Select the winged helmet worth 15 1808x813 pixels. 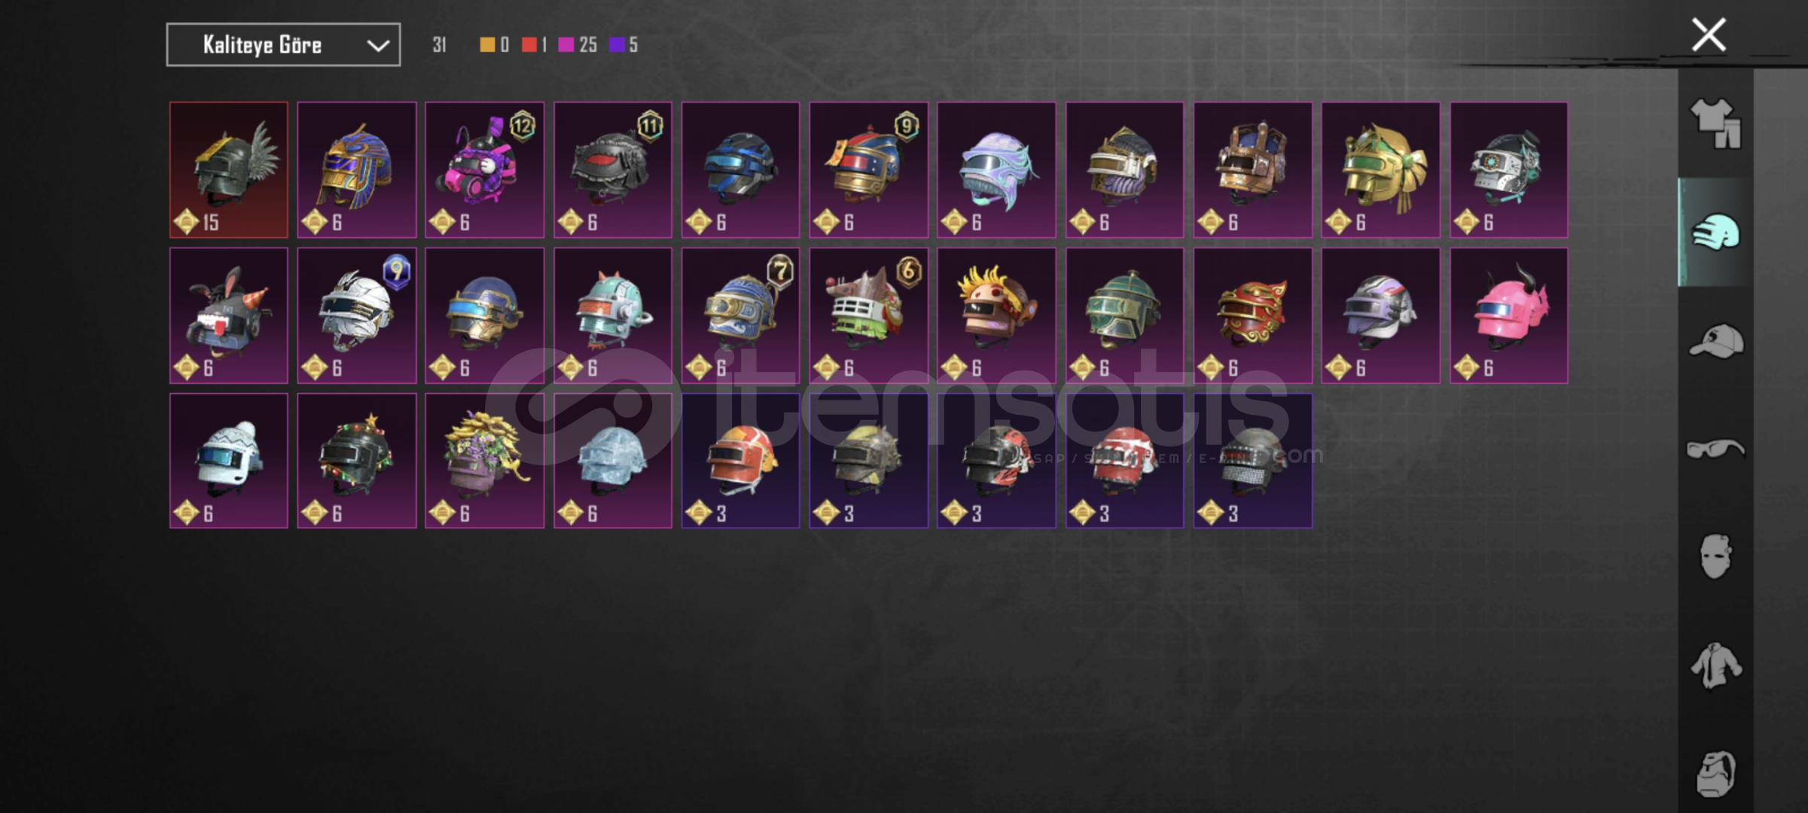tap(229, 170)
